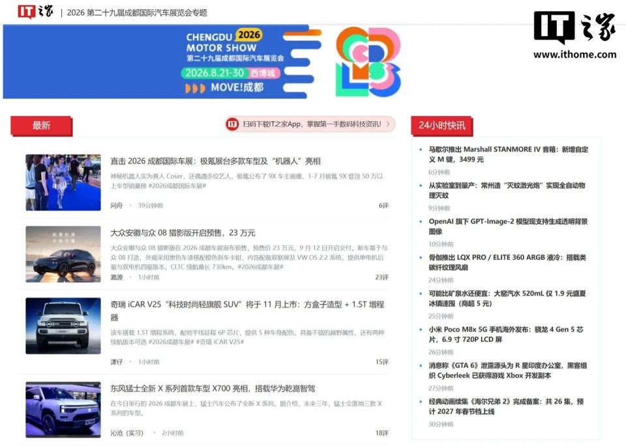Open news 骨伽推出 LQX PRO / ELITE 360 ARGB
Image resolution: width=626 pixels, height=446 pixels.
tap(507, 262)
